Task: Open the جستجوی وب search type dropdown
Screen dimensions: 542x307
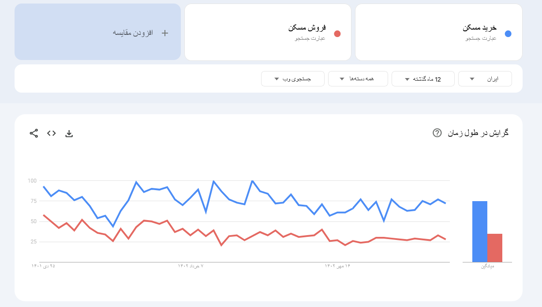Action: pos(292,79)
